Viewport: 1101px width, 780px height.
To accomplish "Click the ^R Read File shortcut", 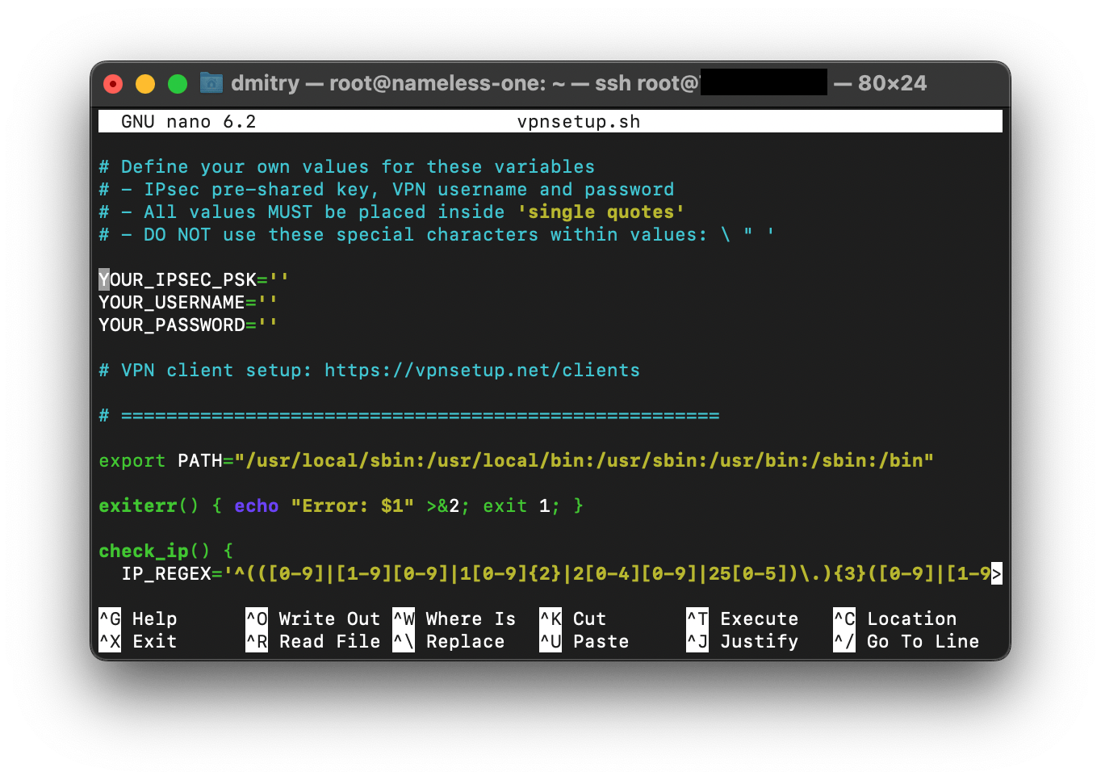I will pos(312,641).
